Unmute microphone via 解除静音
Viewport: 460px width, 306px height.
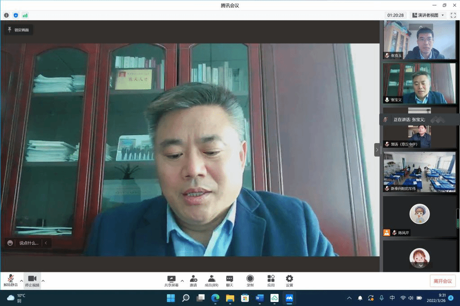[10, 281]
